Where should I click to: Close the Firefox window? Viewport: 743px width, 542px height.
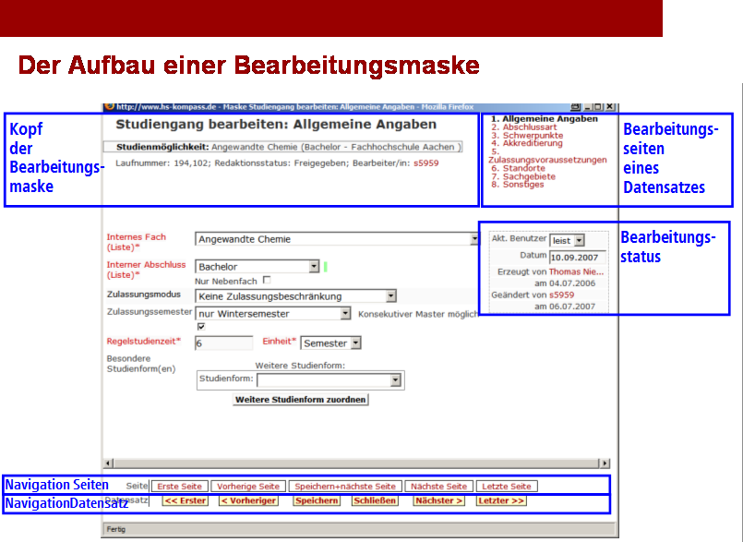610,107
